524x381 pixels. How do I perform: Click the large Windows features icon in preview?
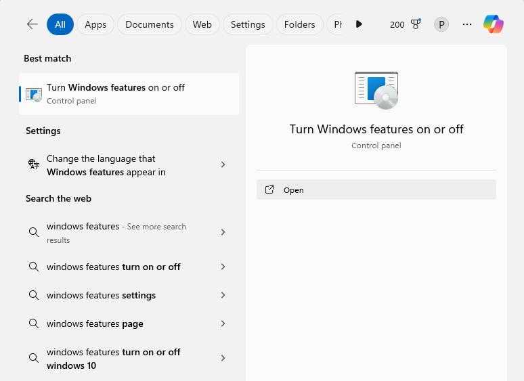(x=376, y=90)
